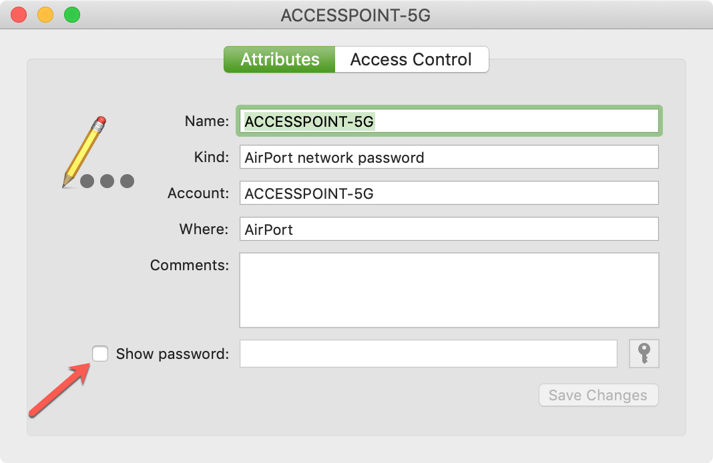Viewport: 713px width, 463px height.
Task: Enable the Show password checkbox
Action: pyautogui.click(x=100, y=354)
